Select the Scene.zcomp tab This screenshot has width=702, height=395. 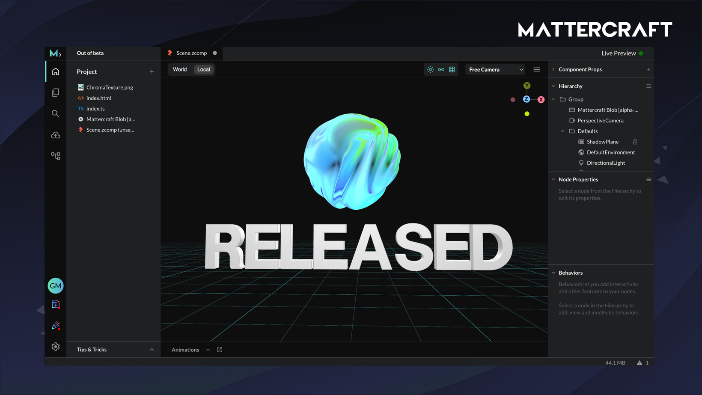coord(192,53)
